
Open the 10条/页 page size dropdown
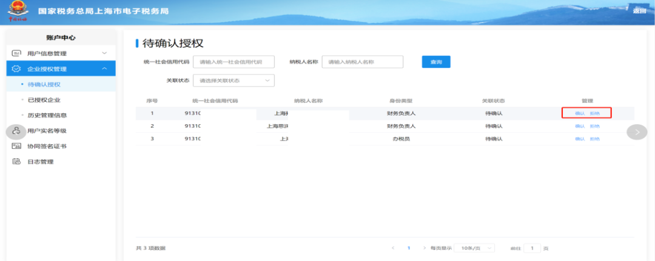(474, 248)
